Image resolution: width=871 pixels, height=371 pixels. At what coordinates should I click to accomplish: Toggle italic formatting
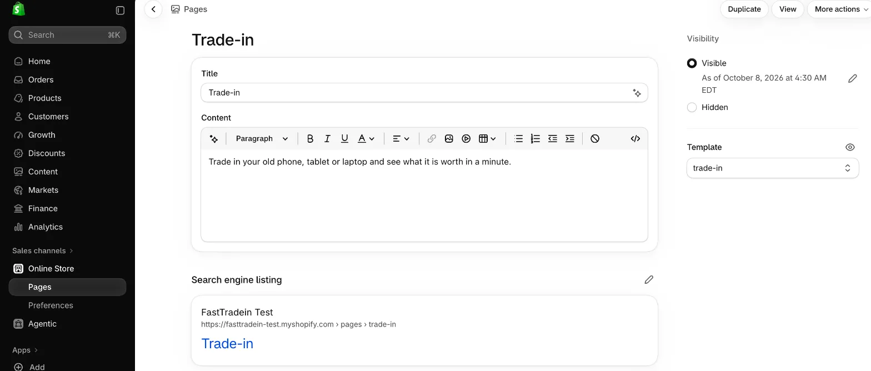point(327,139)
